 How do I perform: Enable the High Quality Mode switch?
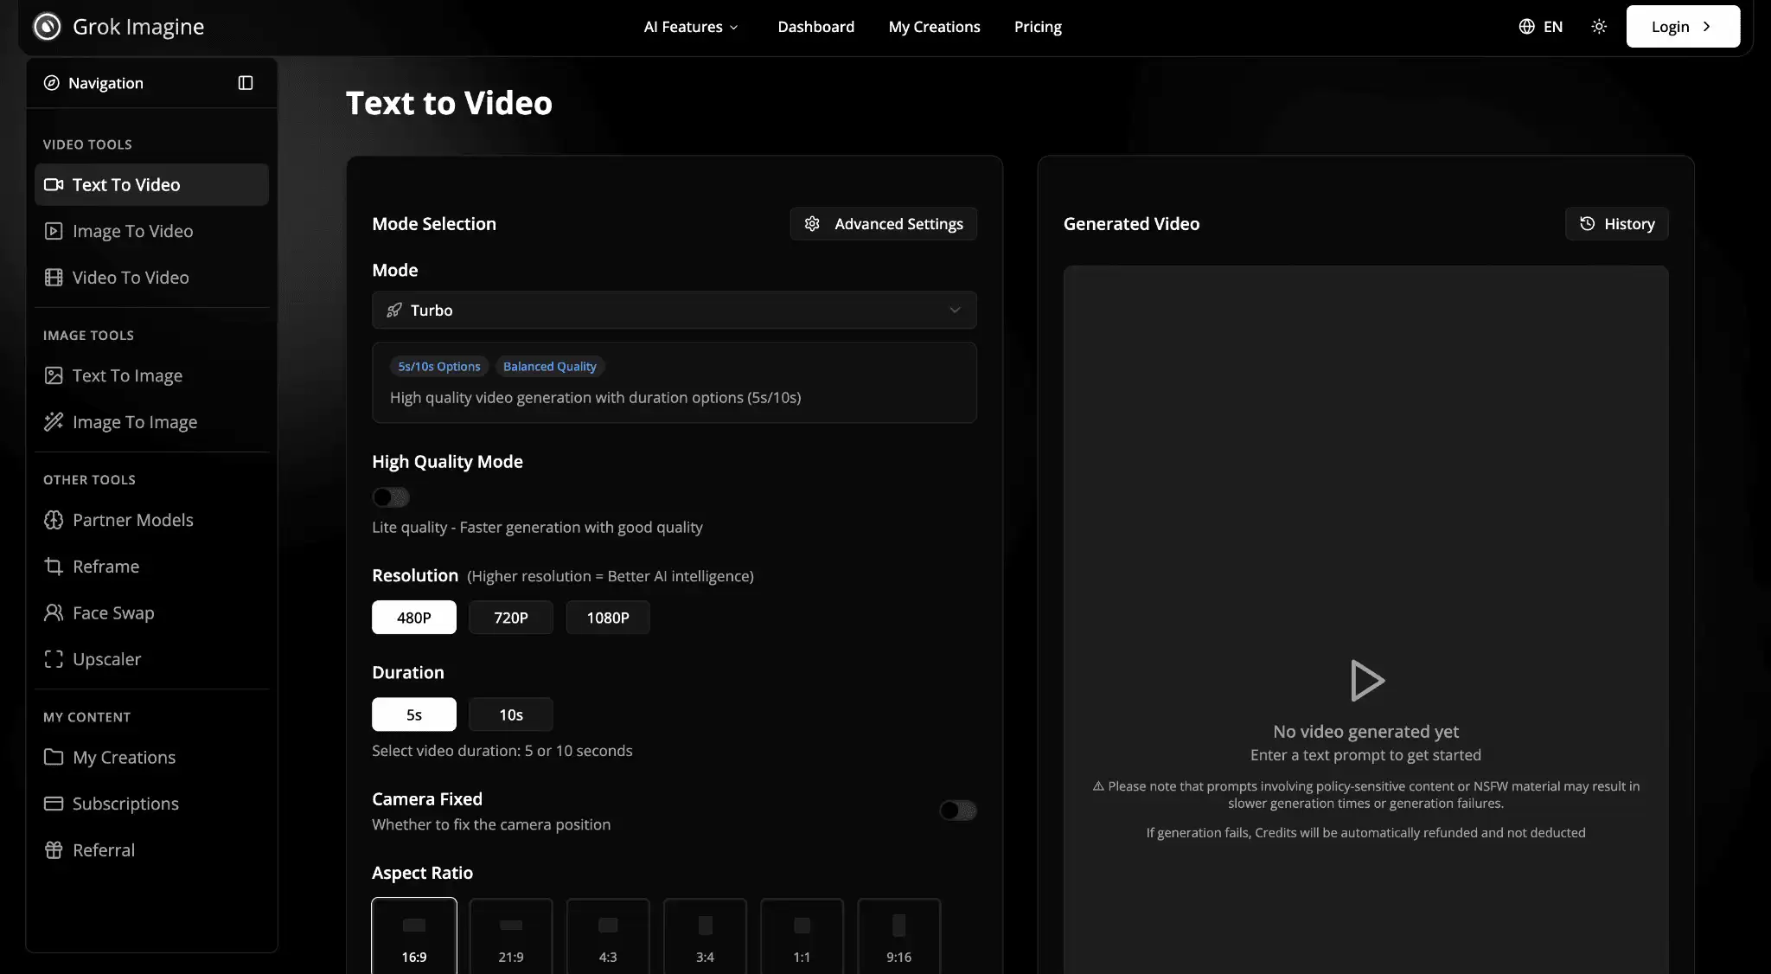pyautogui.click(x=390, y=497)
